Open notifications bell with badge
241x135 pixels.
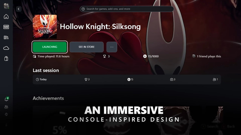6,99
